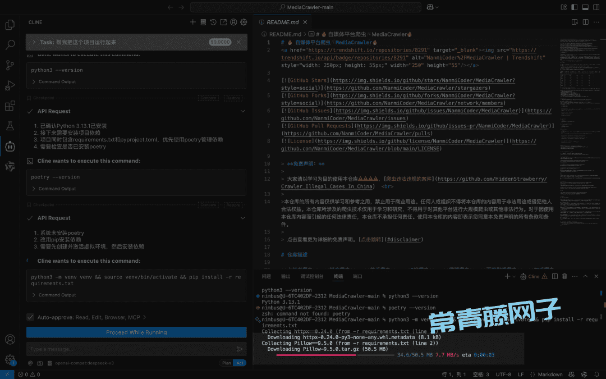Viewport: 606px width, 379px height.
Task: Select the Source Control icon in activity bar
Action: click(10, 65)
